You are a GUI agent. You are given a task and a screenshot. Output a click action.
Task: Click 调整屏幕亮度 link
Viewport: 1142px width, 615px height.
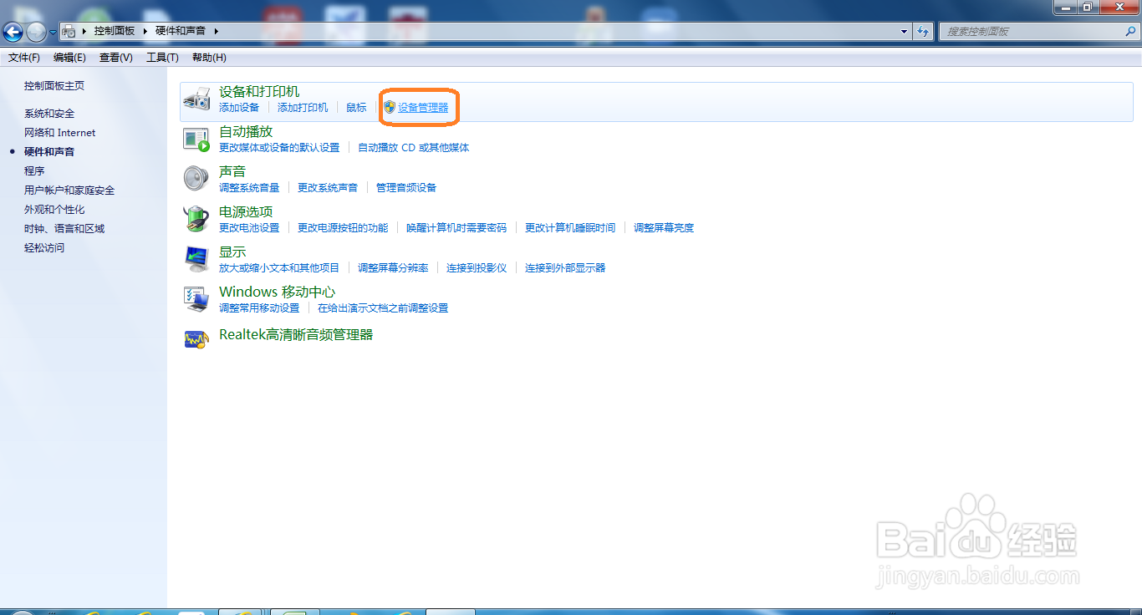pos(664,228)
